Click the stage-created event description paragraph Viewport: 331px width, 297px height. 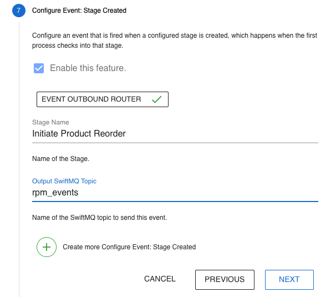coord(175,41)
